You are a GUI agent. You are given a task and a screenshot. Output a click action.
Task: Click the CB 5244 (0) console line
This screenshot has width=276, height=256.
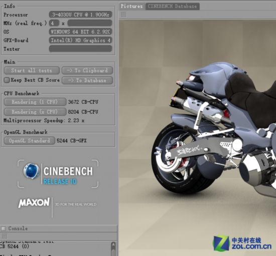(15, 246)
